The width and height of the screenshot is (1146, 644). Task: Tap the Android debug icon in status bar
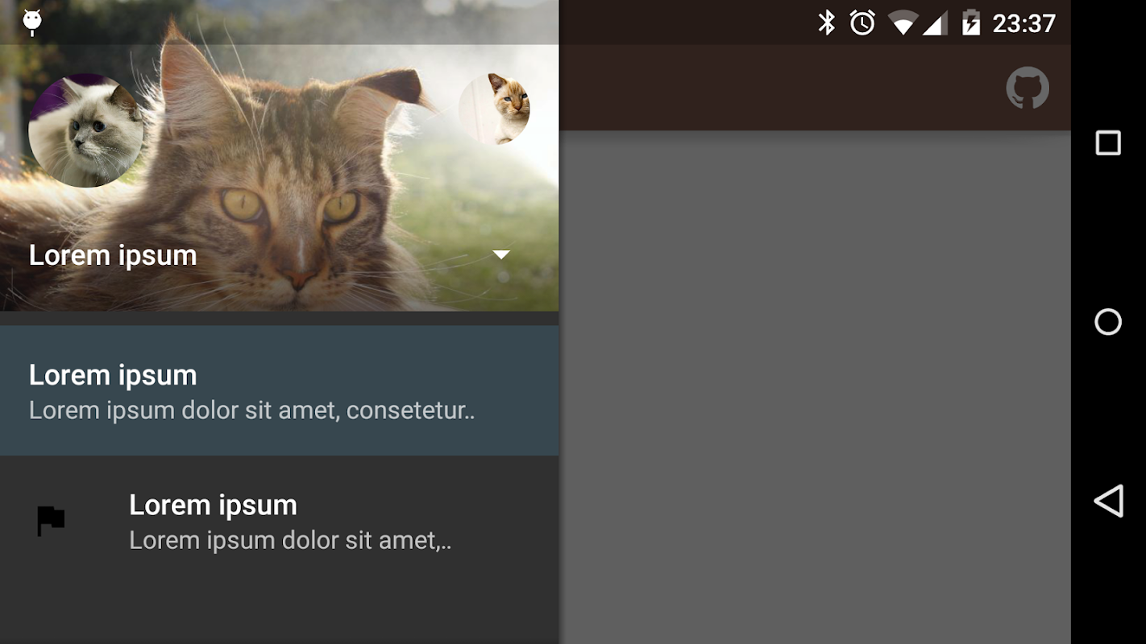(32, 23)
